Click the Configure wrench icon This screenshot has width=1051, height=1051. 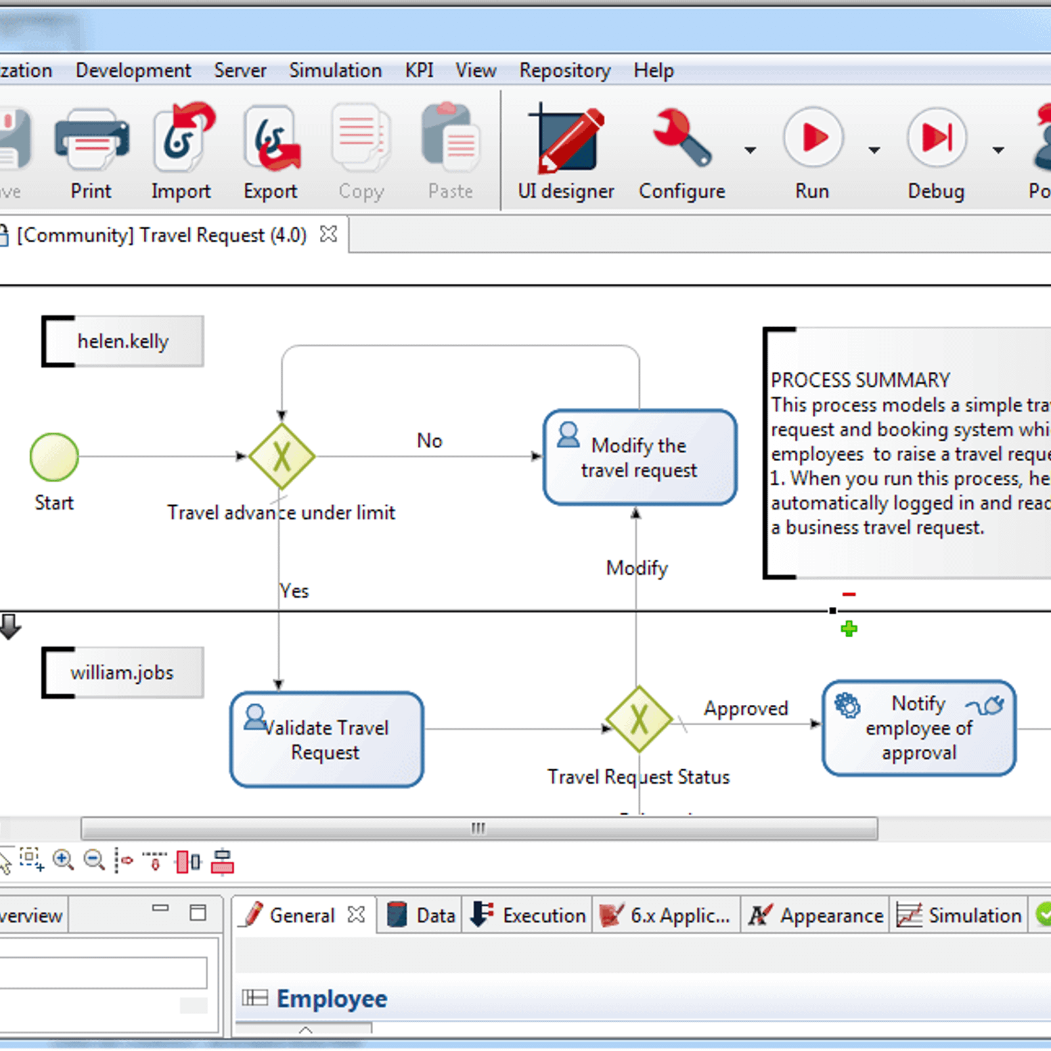coord(682,137)
